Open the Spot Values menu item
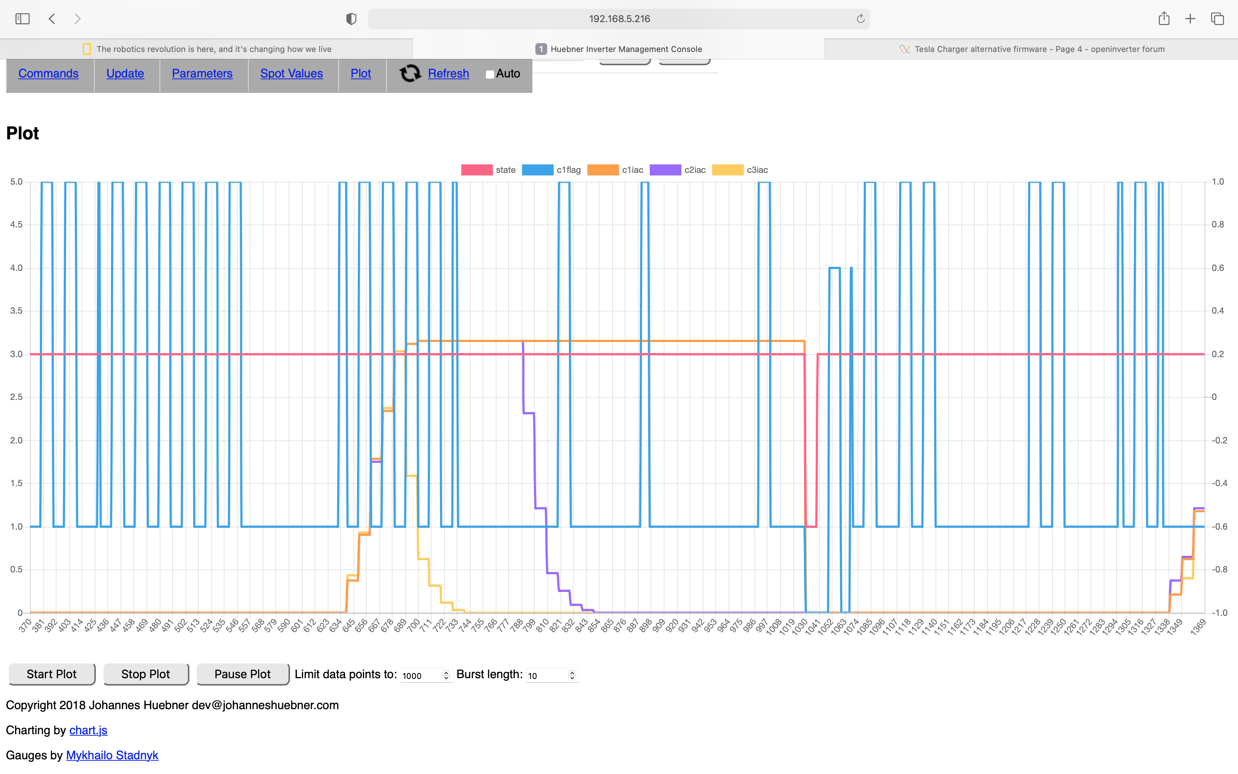1238x774 pixels. coord(291,74)
